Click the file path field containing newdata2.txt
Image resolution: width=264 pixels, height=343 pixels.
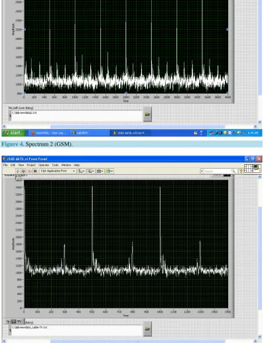(76, 116)
